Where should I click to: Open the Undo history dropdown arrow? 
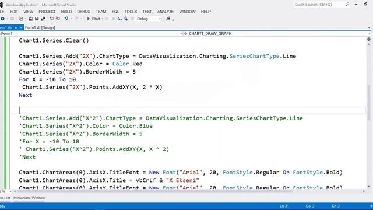(x=71, y=19)
